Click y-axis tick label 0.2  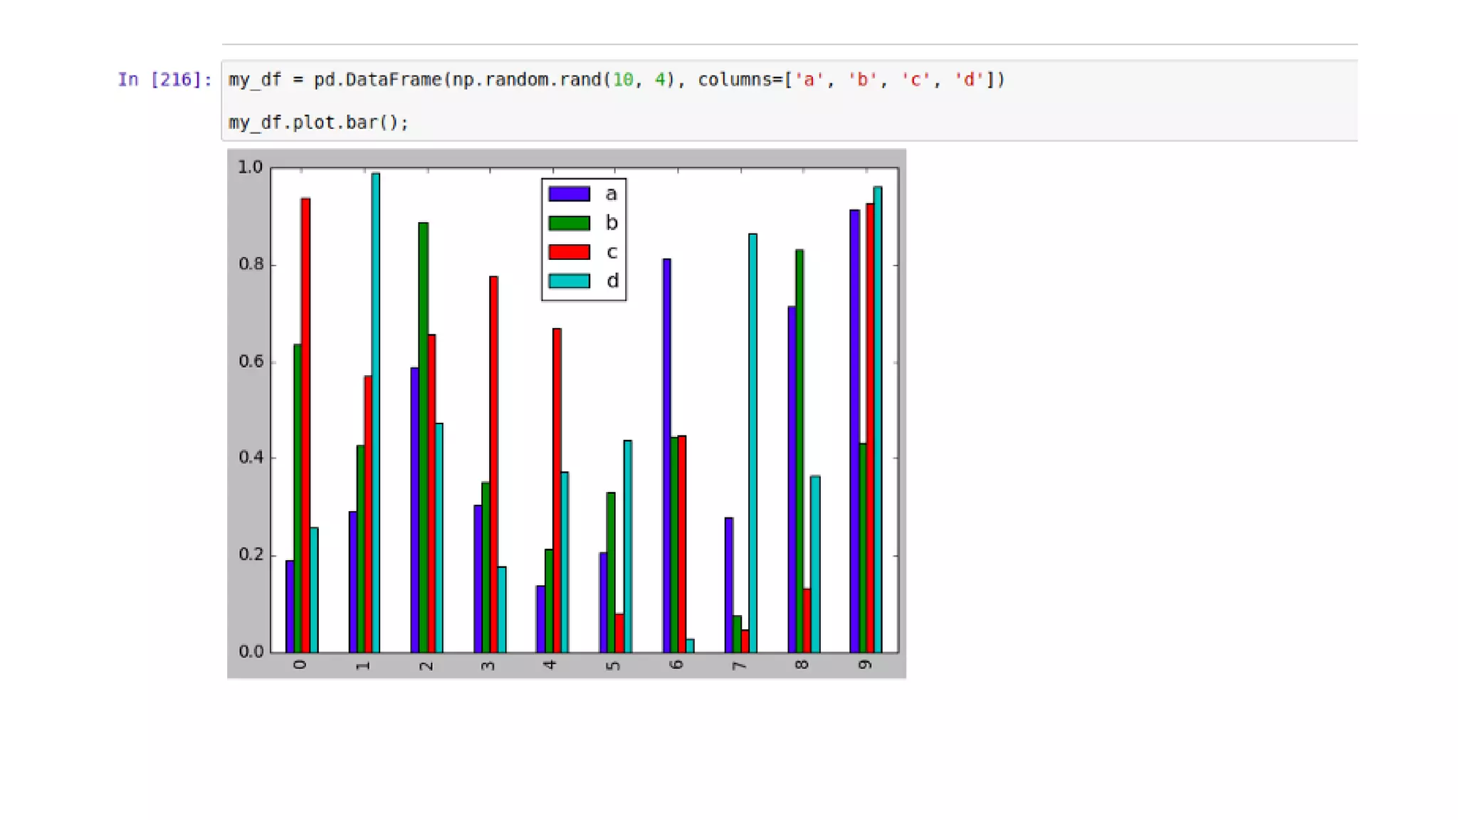click(x=251, y=554)
